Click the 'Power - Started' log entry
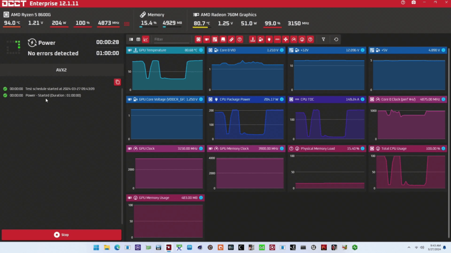 [x=53, y=95]
